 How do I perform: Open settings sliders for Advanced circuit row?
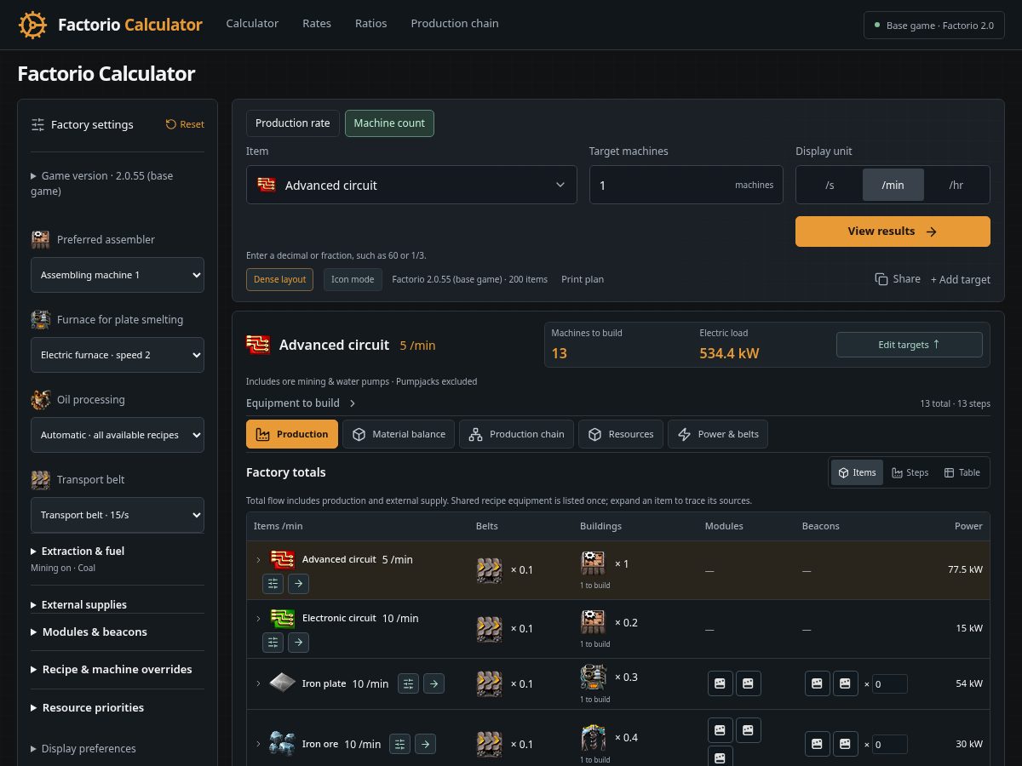(273, 583)
